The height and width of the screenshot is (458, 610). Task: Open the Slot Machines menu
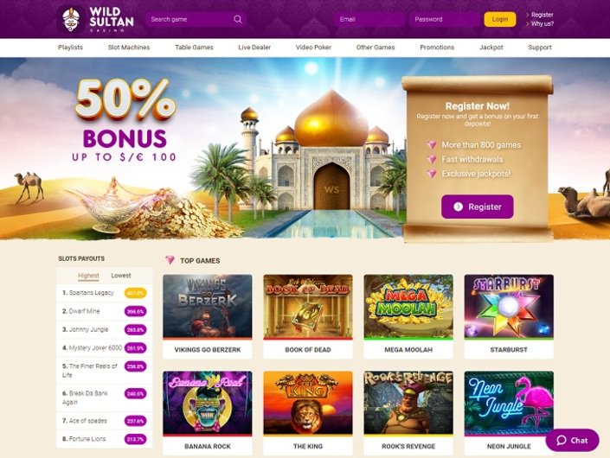(x=129, y=48)
